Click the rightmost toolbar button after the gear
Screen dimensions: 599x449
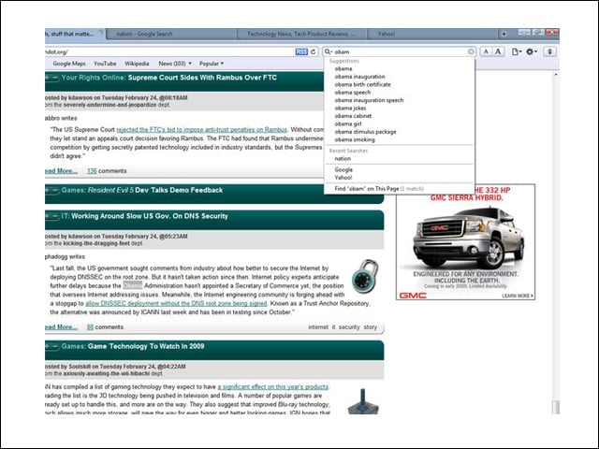point(549,51)
